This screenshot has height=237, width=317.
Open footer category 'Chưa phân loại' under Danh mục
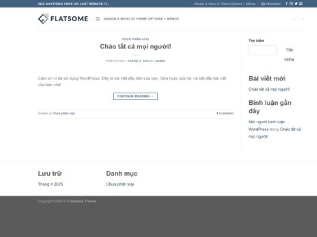click(x=120, y=184)
